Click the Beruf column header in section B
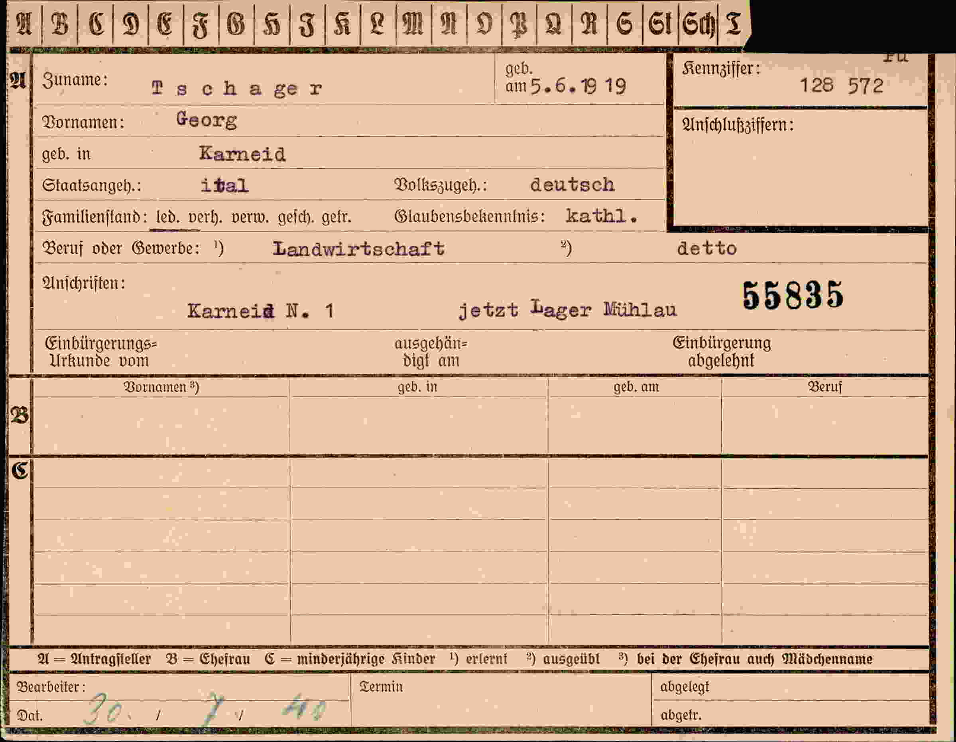The image size is (956, 742). tap(825, 387)
